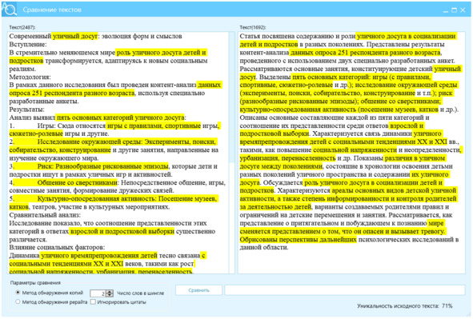The height and width of the screenshot is (319, 473).
Task: Click the left text pane vertical scrollbar
Action: tap(231, 153)
